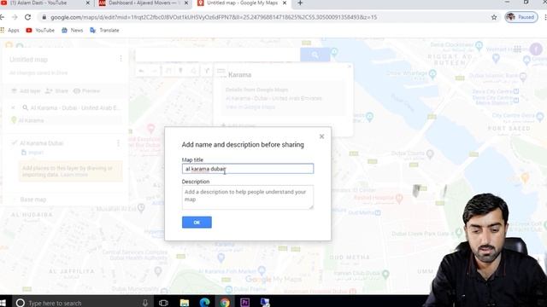Go forward in browser history
The width and height of the screenshot is (547, 307).
point(15,17)
